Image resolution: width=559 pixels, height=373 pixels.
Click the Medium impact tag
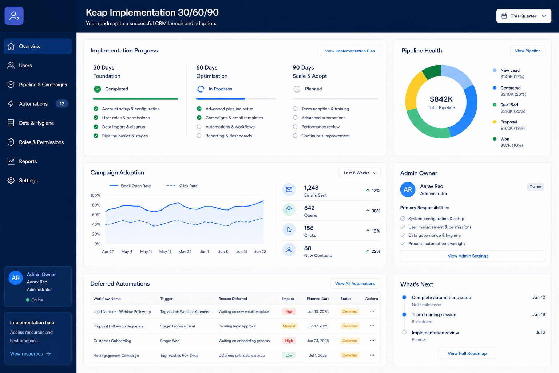click(x=289, y=326)
